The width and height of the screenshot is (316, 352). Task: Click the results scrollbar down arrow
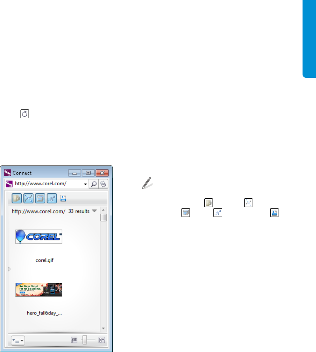103,328
